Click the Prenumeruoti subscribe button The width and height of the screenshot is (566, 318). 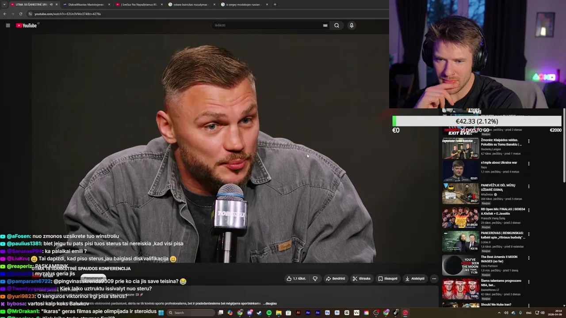93,278
